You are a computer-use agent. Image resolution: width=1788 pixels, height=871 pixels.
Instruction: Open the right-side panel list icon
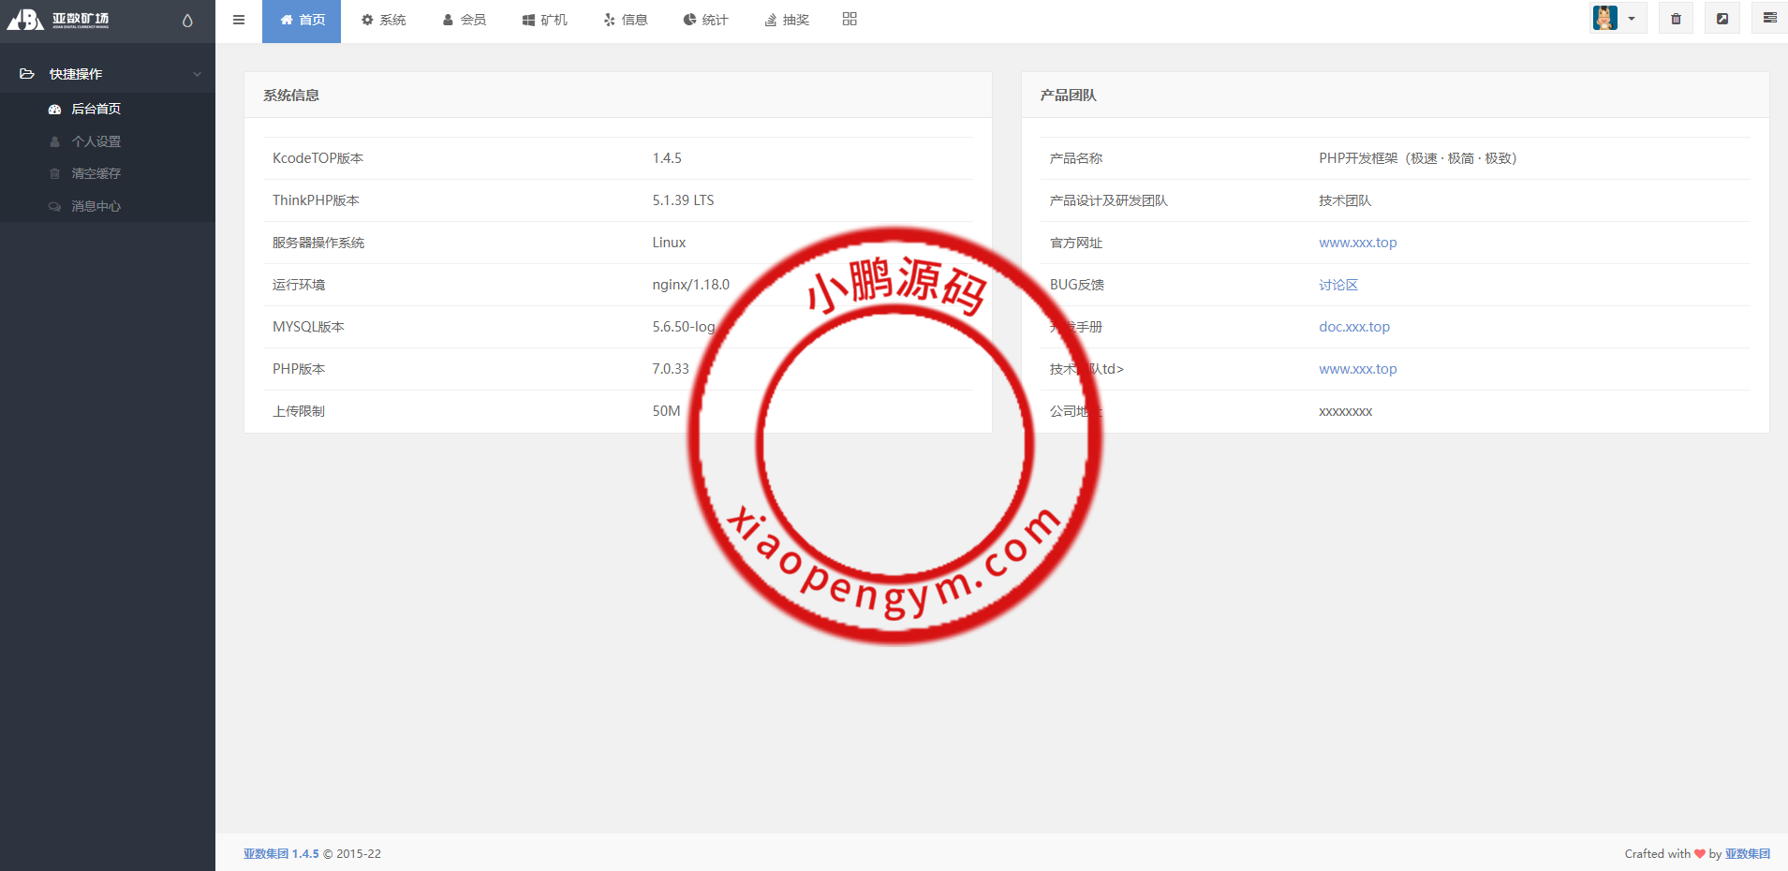(x=1769, y=19)
